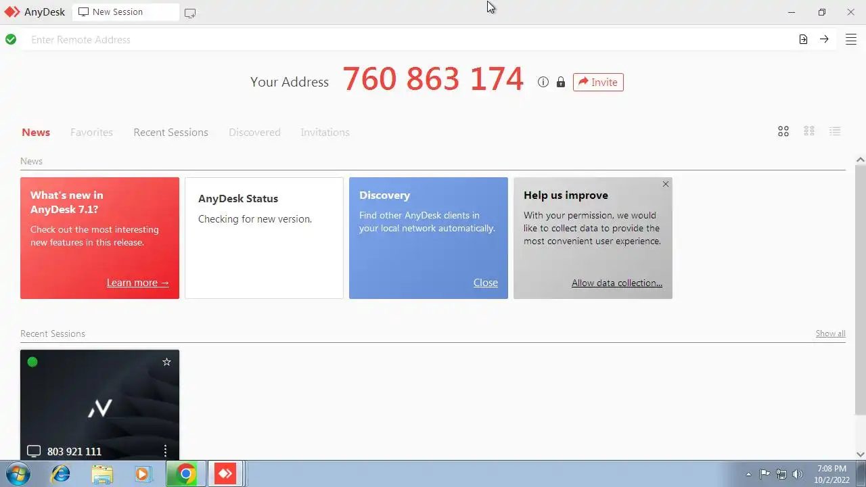Click Close link on Discovery card
This screenshot has height=487, width=866.
486,283
